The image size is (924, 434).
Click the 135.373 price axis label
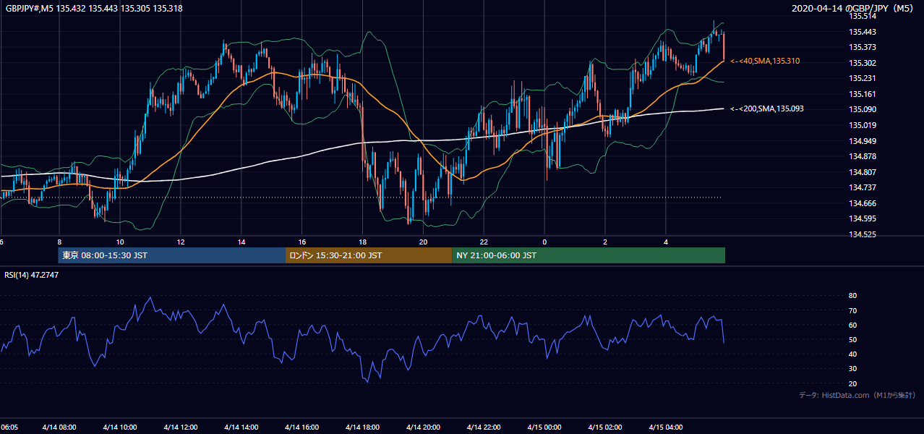[x=863, y=47]
